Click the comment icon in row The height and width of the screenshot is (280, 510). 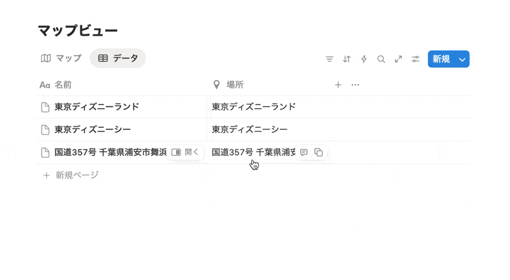(x=304, y=153)
